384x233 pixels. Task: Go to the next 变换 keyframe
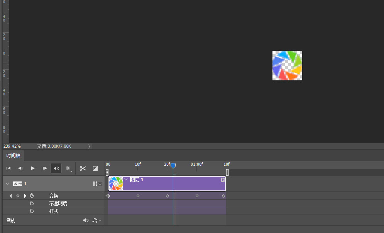(x=25, y=196)
